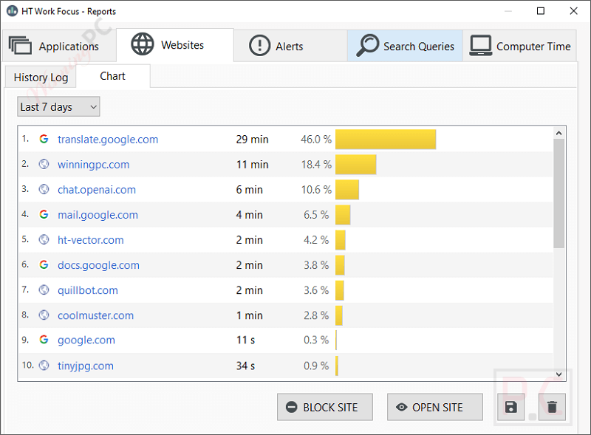The width and height of the screenshot is (591, 435).
Task: Select the "11 min" duration value
Action: click(x=252, y=165)
